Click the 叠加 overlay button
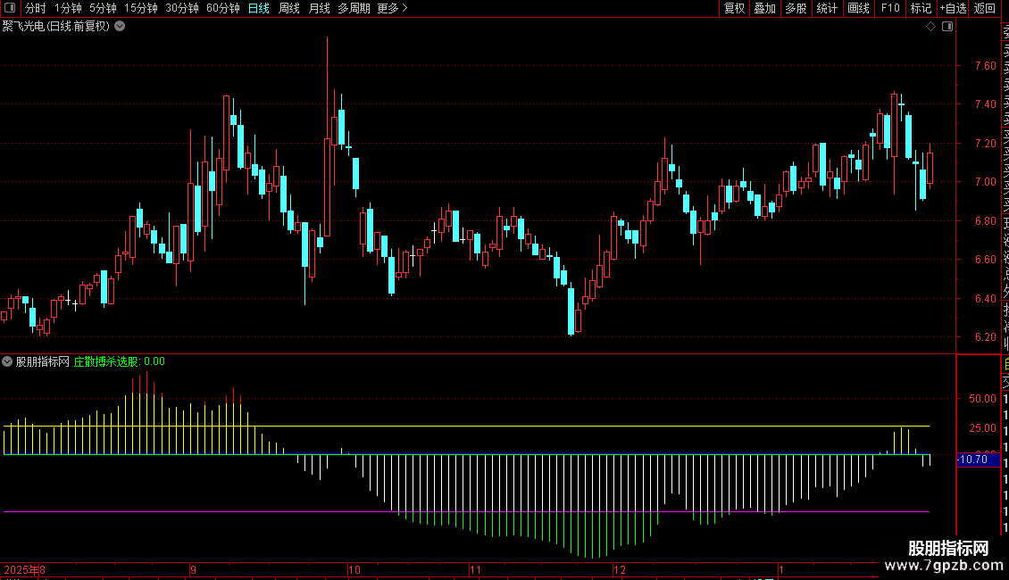This screenshot has height=580, width=1009. click(x=764, y=8)
